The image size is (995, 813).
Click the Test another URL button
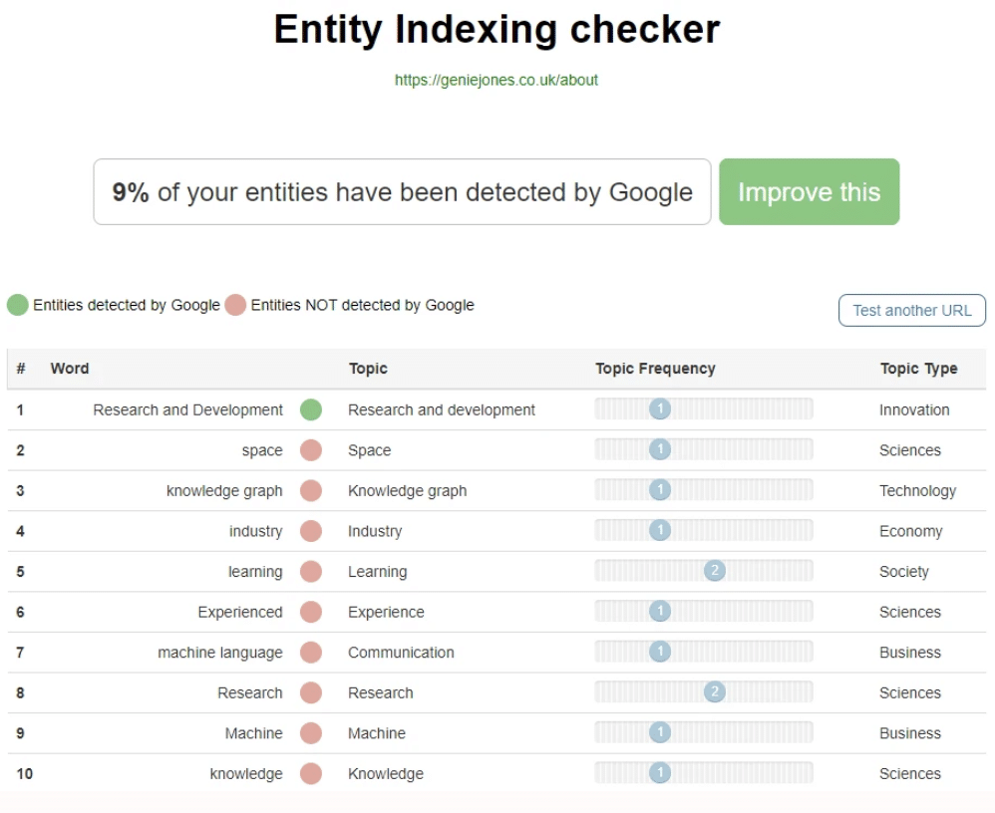point(911,310)
